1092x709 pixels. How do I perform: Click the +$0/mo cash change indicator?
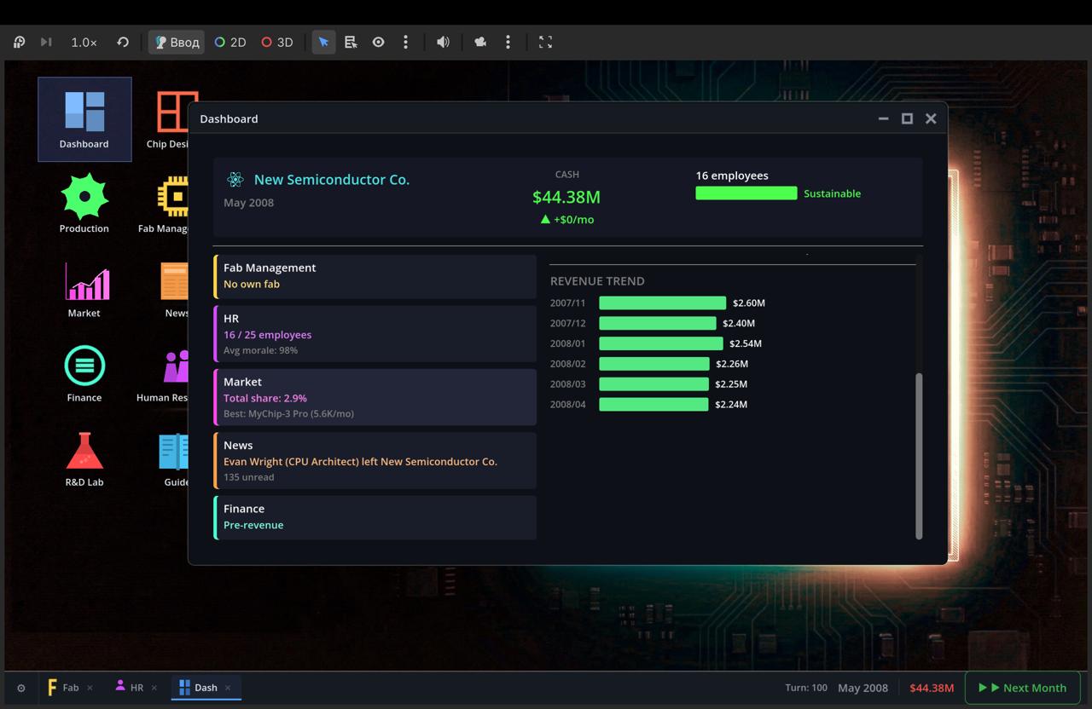pyautogui.click(x=567, y=219)
